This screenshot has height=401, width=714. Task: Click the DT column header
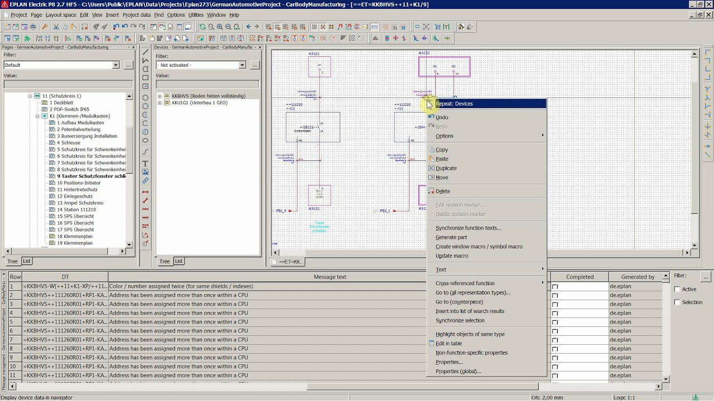point(65,277)
